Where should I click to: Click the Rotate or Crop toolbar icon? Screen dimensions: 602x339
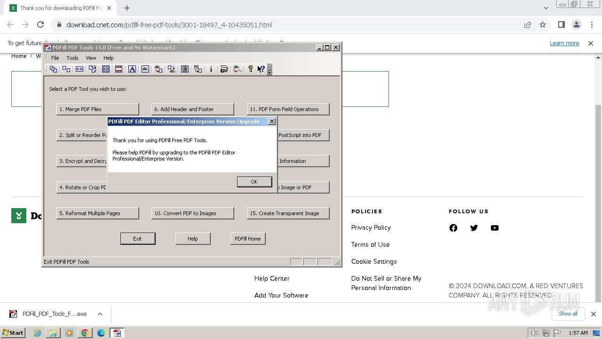[x=93, y=69]
